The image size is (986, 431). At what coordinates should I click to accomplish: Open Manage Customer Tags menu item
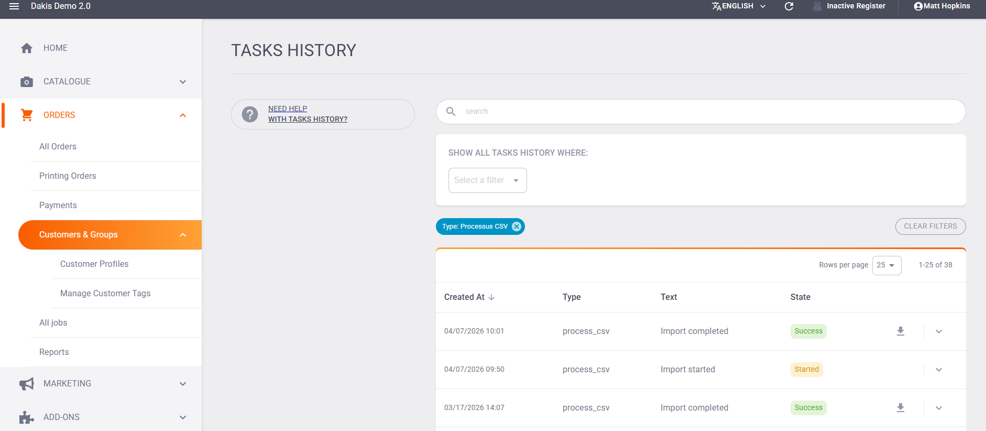(105, 294)
